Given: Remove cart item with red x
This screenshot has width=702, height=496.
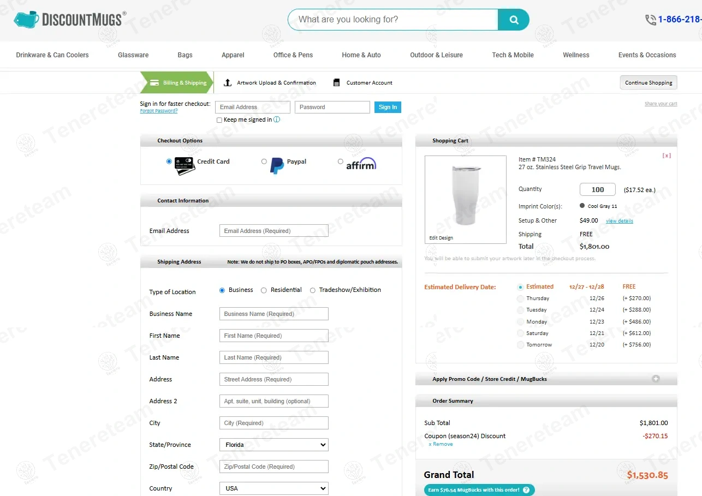Looking at the screenshot, I should pyautogui.click(x=666, y=156).
